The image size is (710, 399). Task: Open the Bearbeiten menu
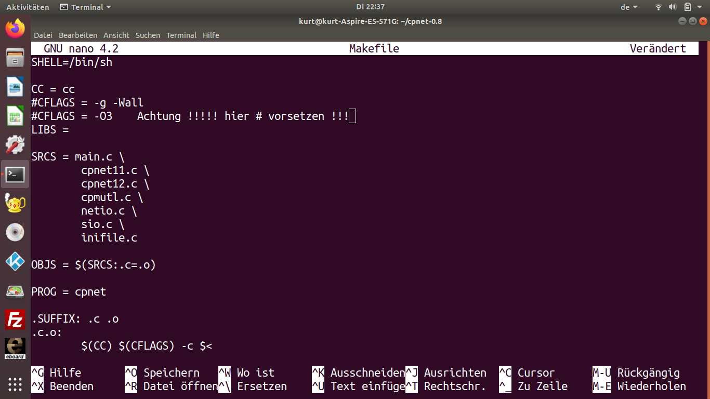point(78,35)
